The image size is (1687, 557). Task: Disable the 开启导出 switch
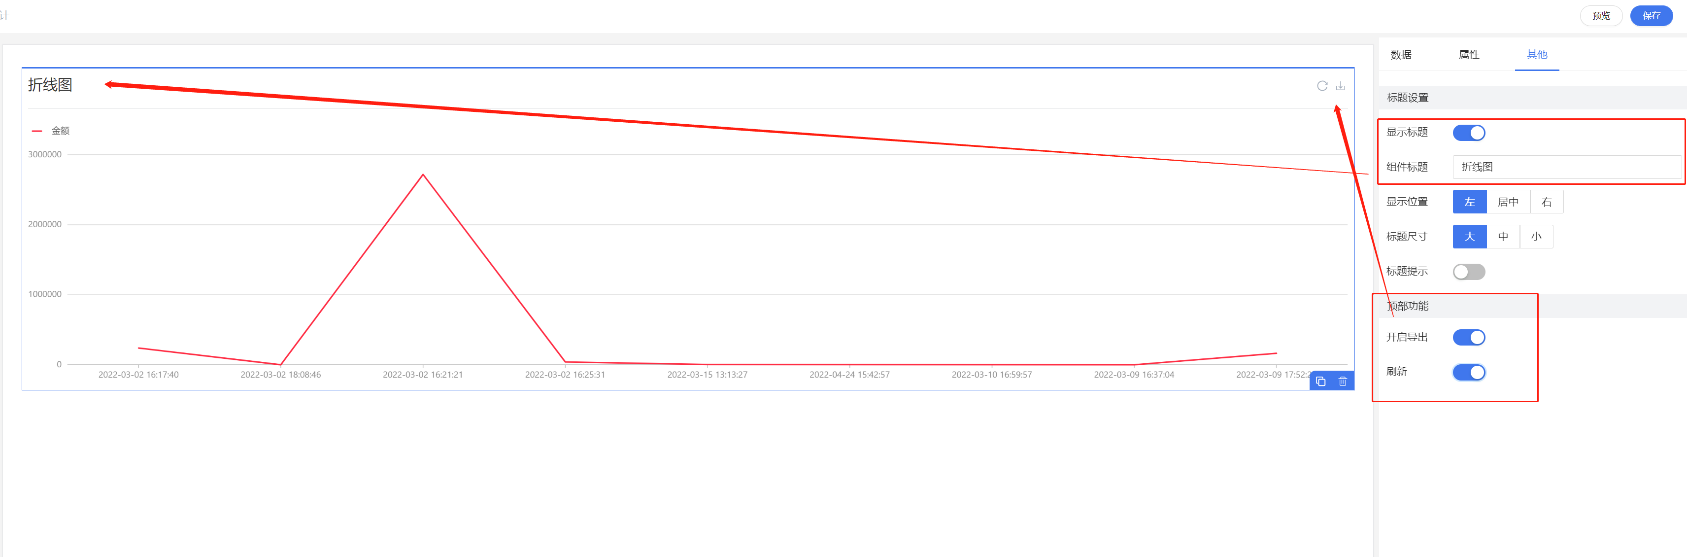click(1468, 338)
